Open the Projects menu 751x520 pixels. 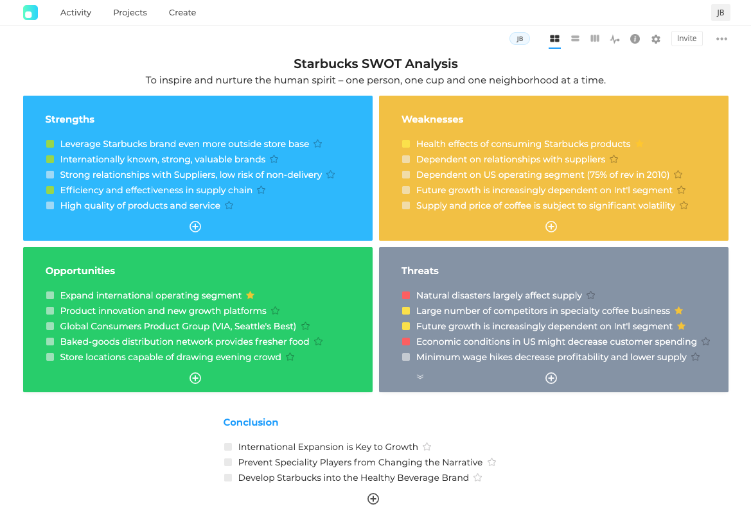point(130,12)
